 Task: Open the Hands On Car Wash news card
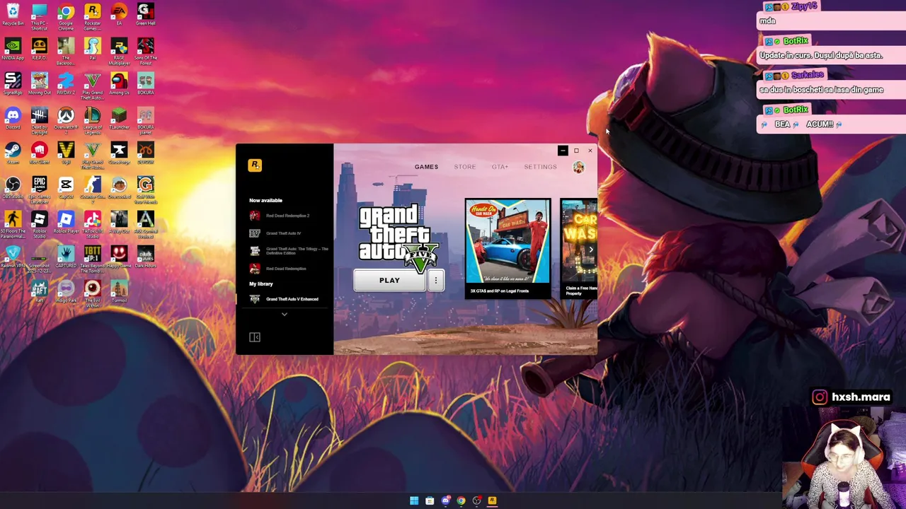(x=508, y=247)
